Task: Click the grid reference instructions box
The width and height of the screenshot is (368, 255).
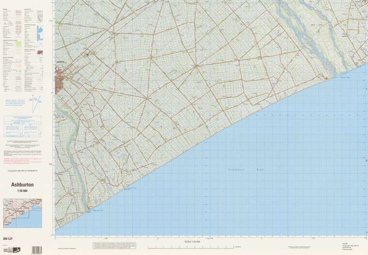Action: (23, 126)
